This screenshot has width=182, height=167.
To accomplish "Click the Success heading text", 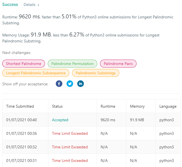I will [x=10, y=5].
